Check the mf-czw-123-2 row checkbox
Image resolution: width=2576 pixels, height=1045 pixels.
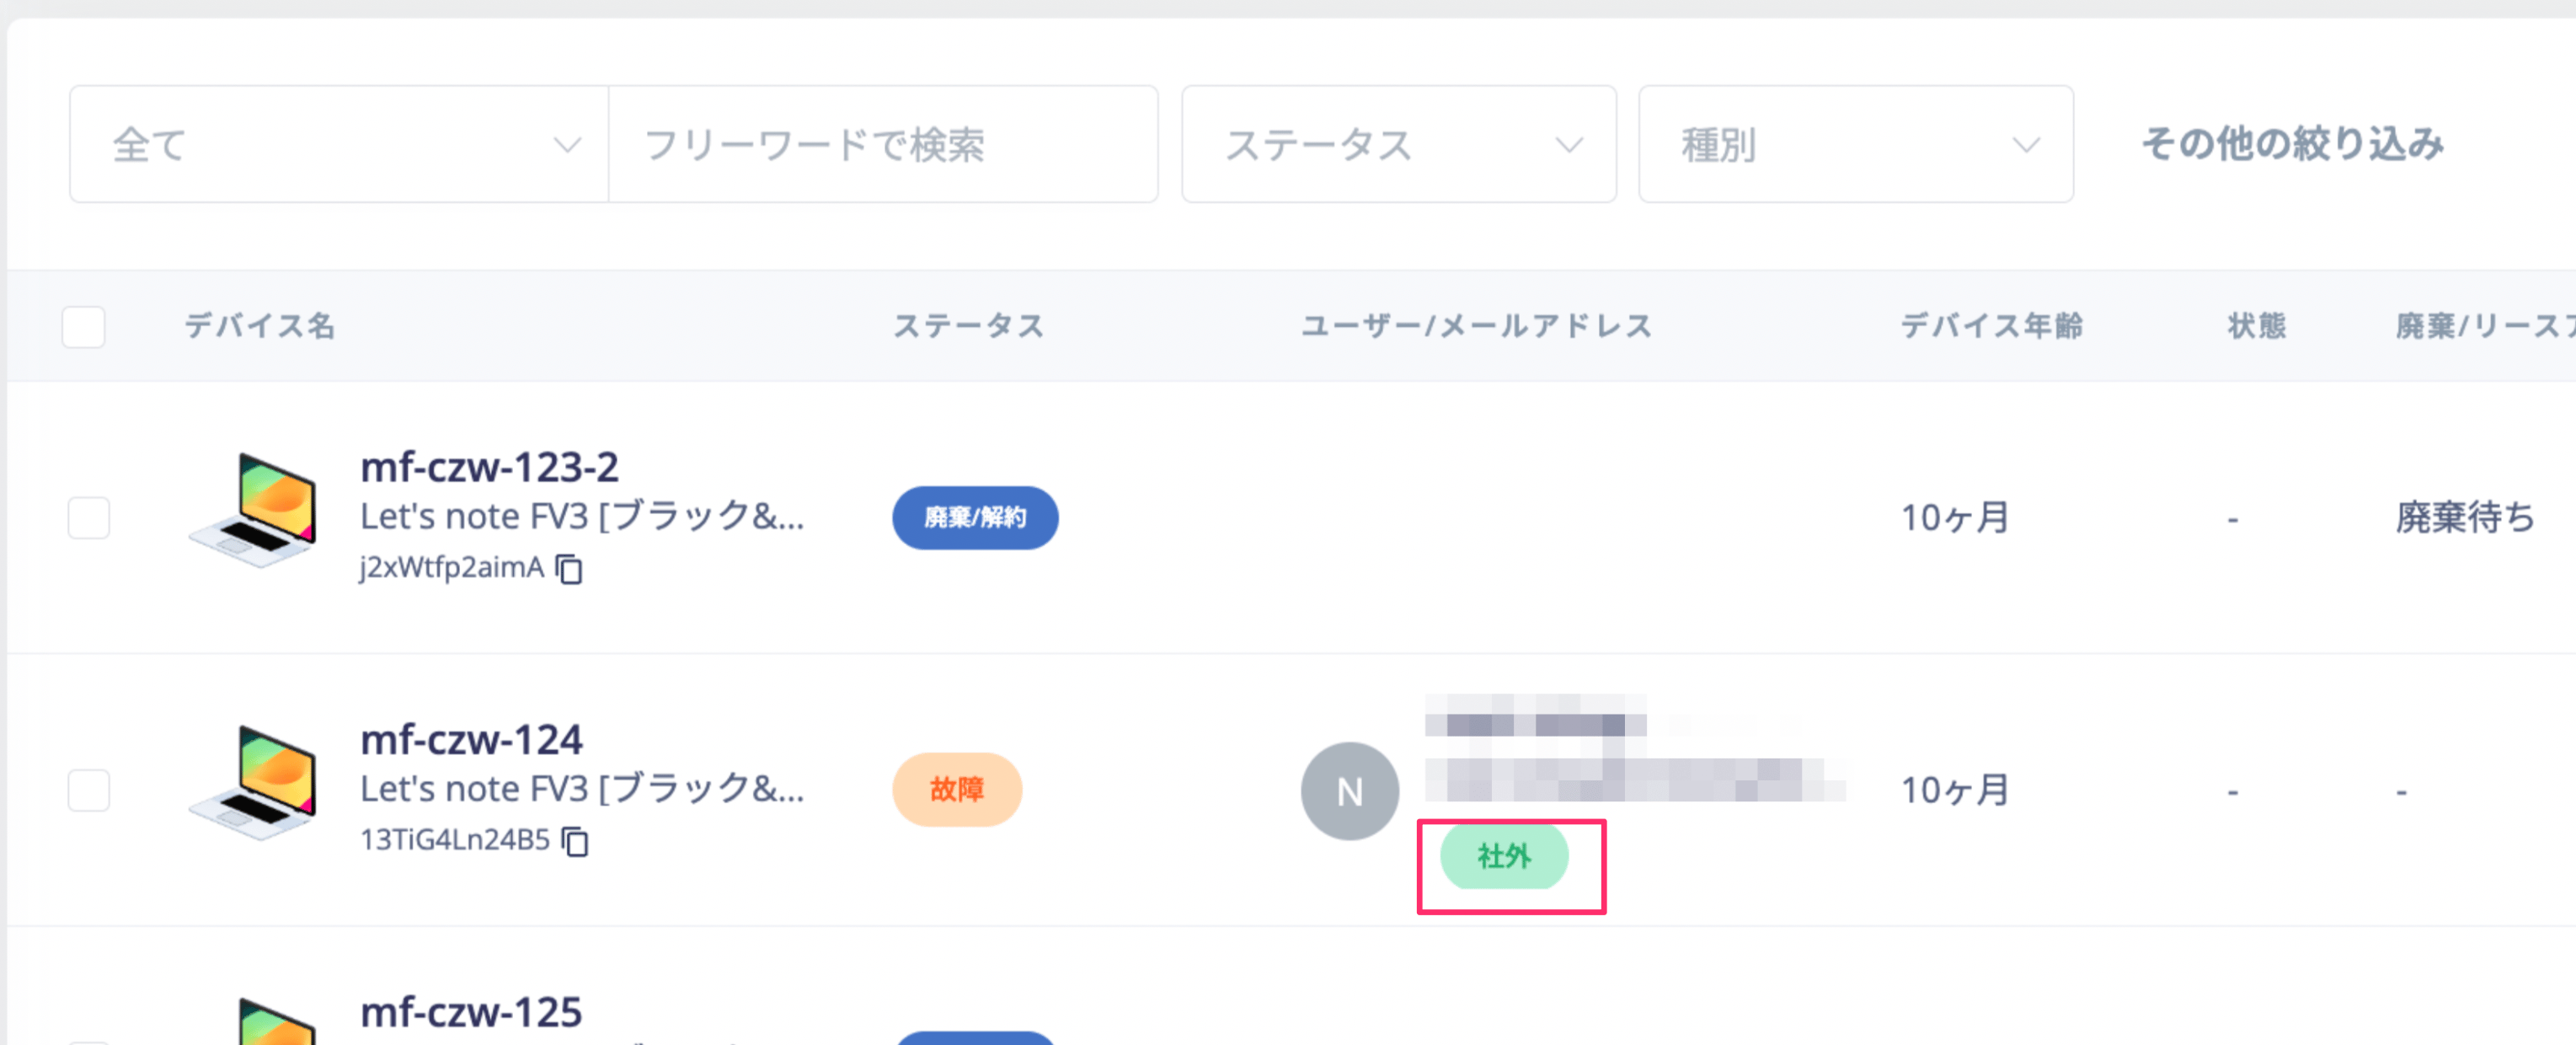pyautogui.click(x=89, y=517)
